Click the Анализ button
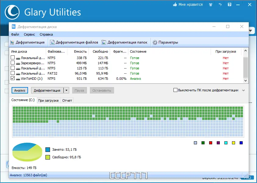257x183 pixels. tap(20, 90)
